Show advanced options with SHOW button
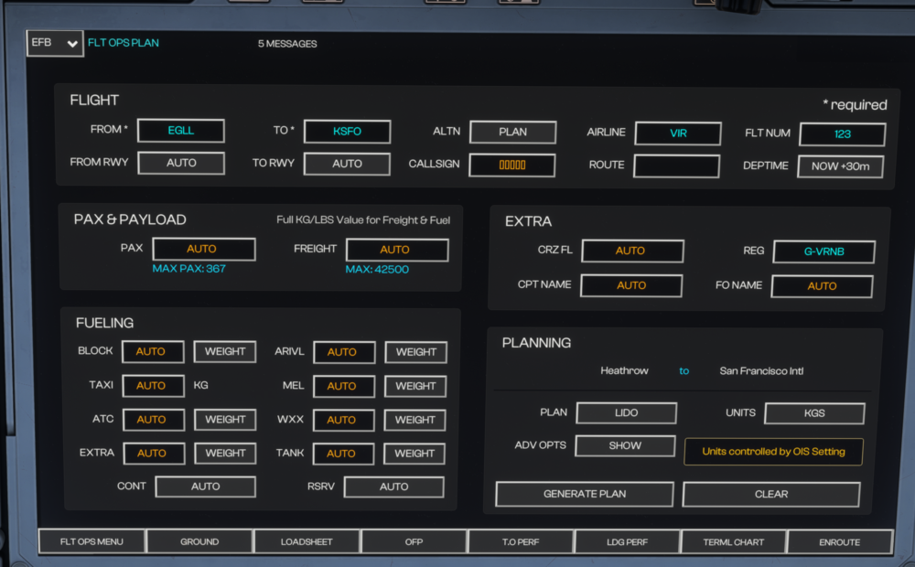Viewport: 915px width, 567px height. (x=626, y=446)
